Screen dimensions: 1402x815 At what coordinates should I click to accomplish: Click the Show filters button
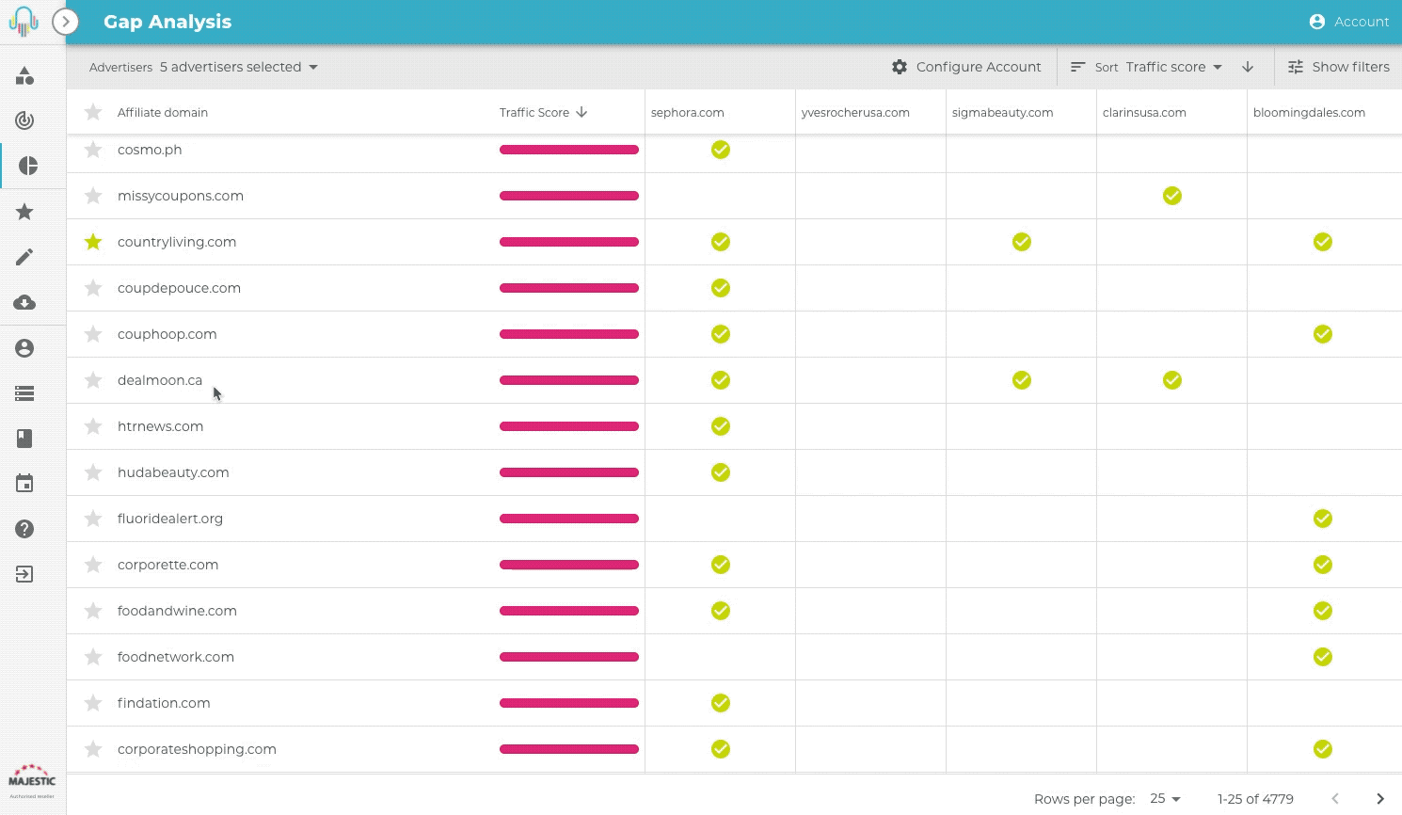[1338, 67]
